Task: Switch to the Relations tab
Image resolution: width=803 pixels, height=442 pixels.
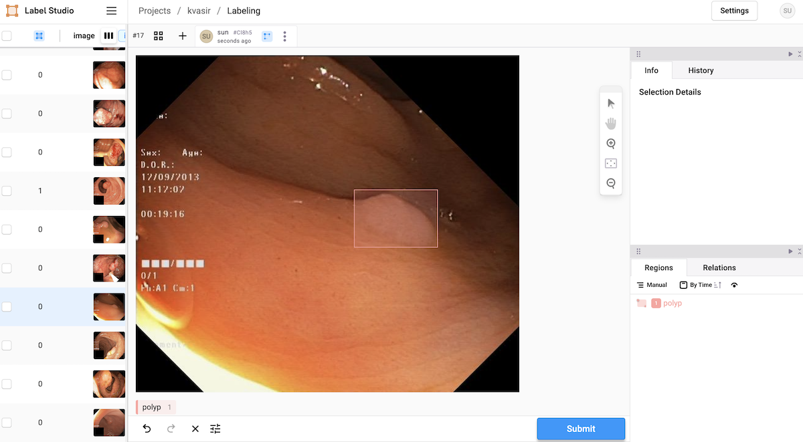Action: coord(719,267)
